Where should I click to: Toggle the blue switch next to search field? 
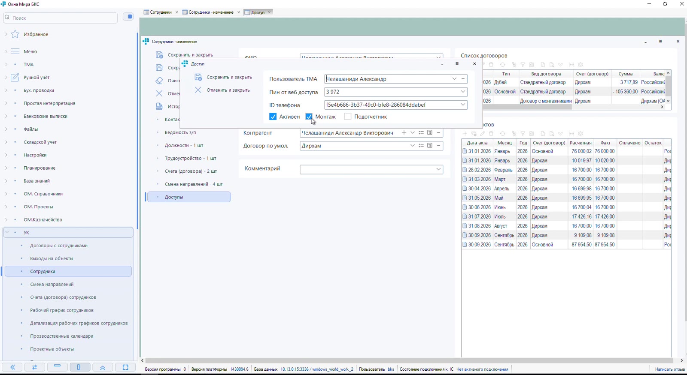tap(128, 17)
